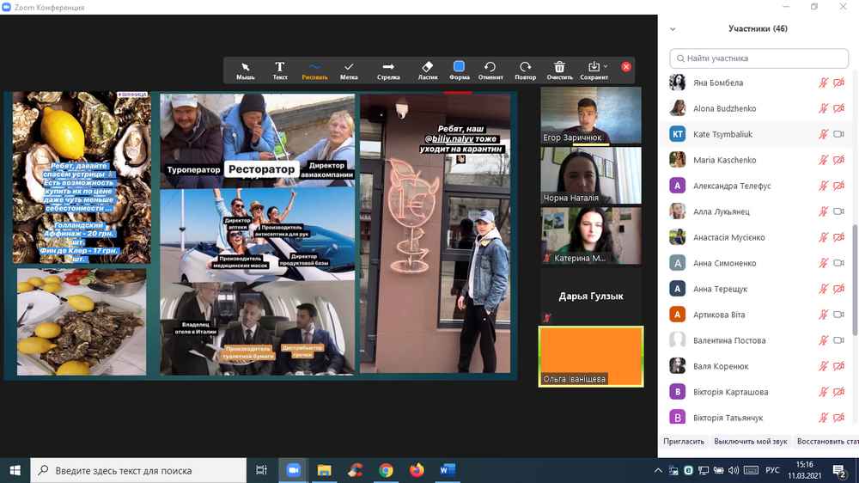Pick the Стрелка arrow tool

pyautogui.click(x=388, y=70)
